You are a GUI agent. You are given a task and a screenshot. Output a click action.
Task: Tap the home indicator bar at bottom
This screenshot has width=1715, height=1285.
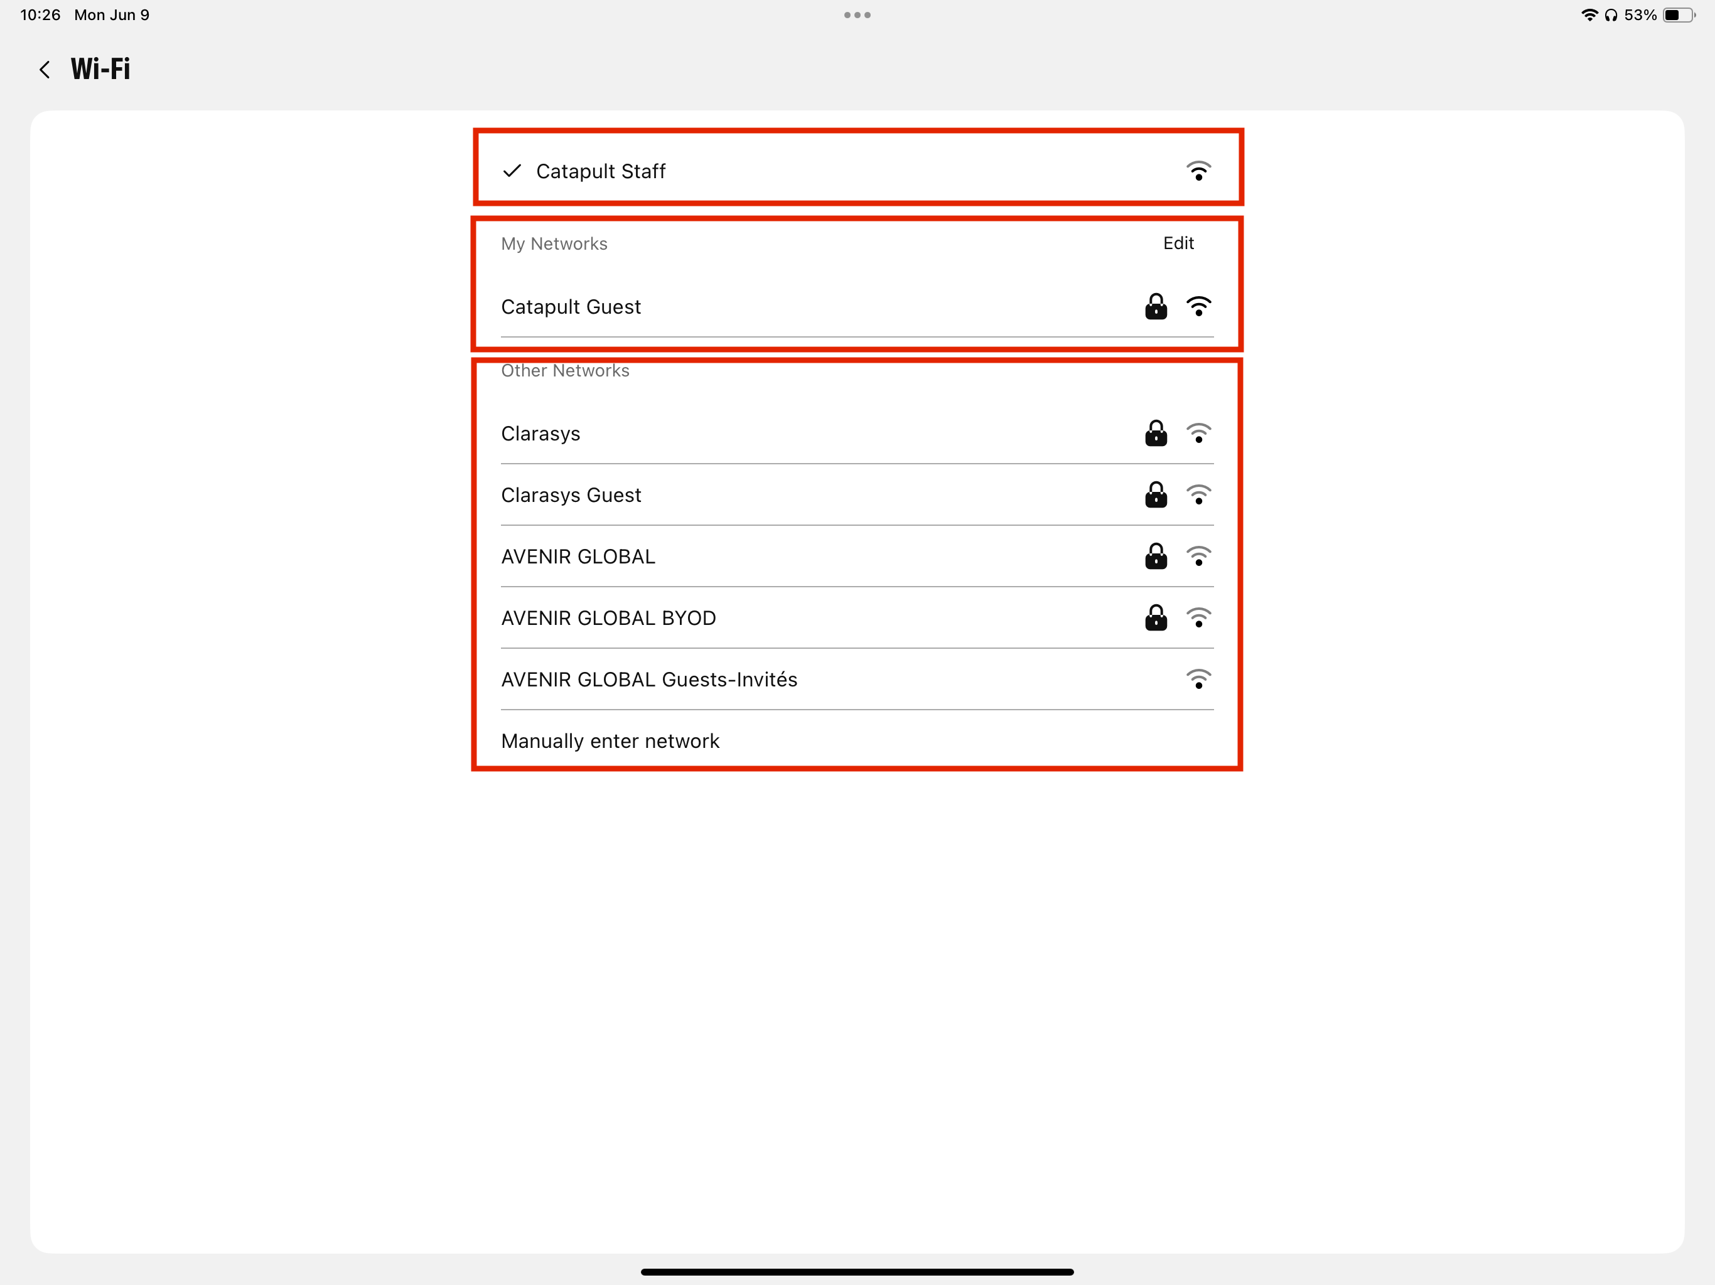click(x=857, y=1272)
